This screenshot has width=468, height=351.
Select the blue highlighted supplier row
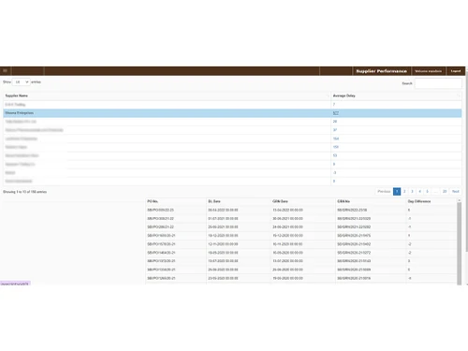pos(232,113)
